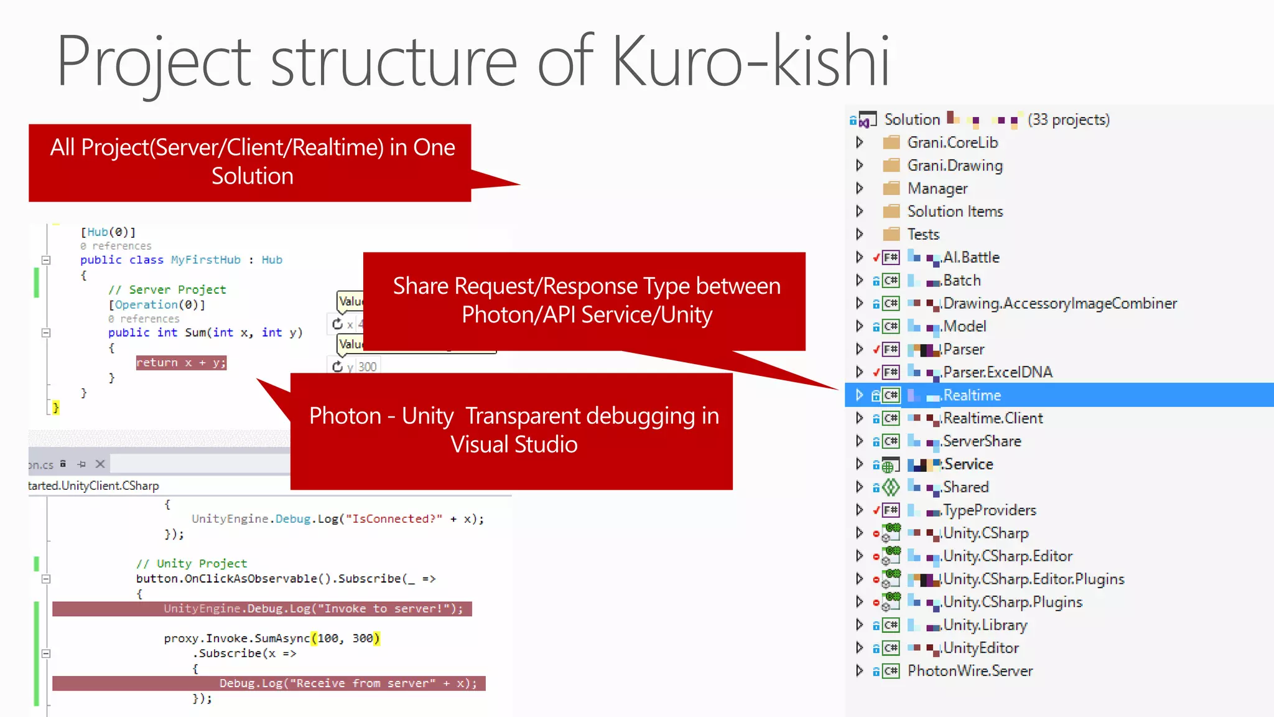Click the shared project diamond icon beside Shared
This screenshot has width=1274, height=717.
(x=891, y=487)
